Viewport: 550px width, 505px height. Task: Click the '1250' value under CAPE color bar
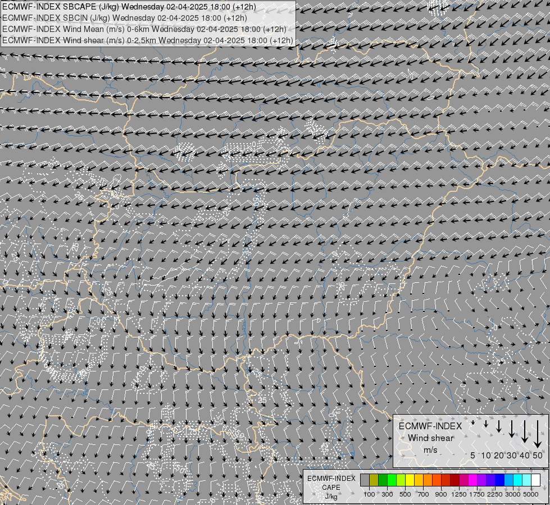coord(459,494)
